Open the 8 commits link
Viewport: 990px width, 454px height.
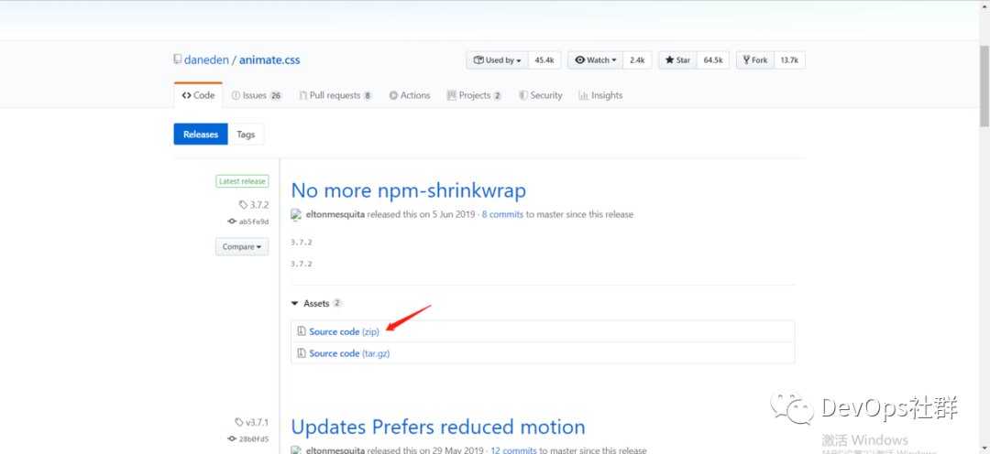pos(502,214)
